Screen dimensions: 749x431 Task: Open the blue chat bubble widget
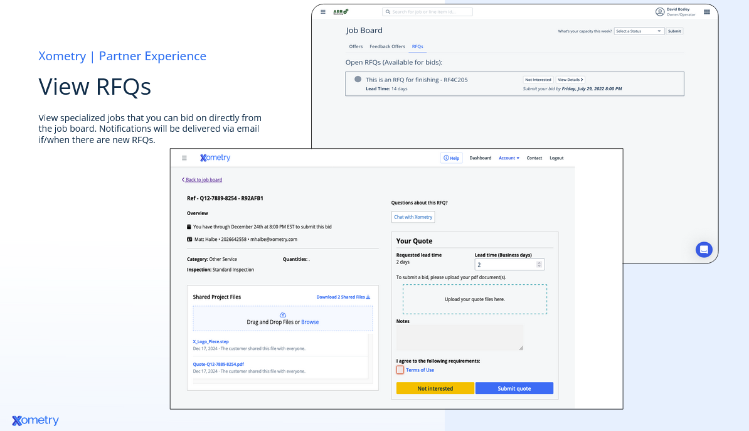coord(704,250)
